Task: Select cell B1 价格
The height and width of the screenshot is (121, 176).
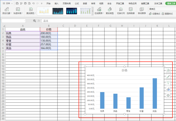Action: (x=49, y=29)
